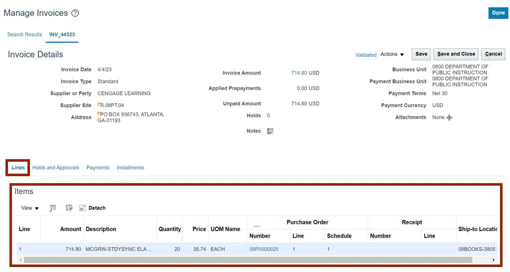The width and height of the screenshot is (510, 272).
Task: Click the Done button
Action: tap(499, 13)
